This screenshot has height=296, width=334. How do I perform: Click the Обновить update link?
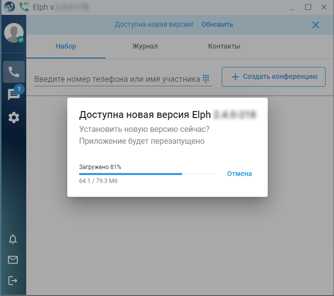pyautogui.click(x=217, y=24)
